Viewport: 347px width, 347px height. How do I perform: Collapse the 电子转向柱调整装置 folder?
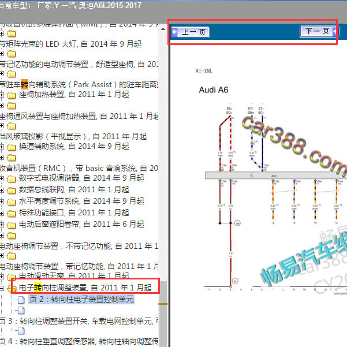pos(2,288)
